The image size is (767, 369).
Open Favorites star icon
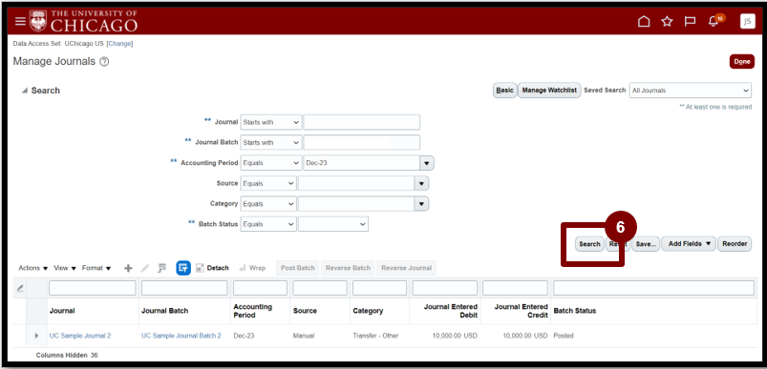pyautogui.click(x=667, y=22)
